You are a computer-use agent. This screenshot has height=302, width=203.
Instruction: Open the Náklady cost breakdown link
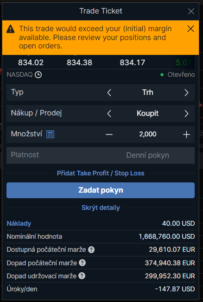coord(19,223)
